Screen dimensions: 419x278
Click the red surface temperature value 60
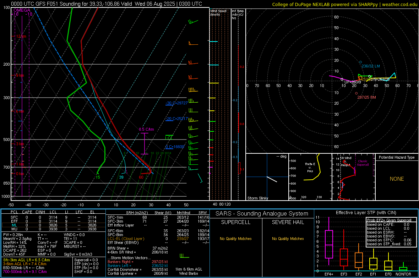141,177
